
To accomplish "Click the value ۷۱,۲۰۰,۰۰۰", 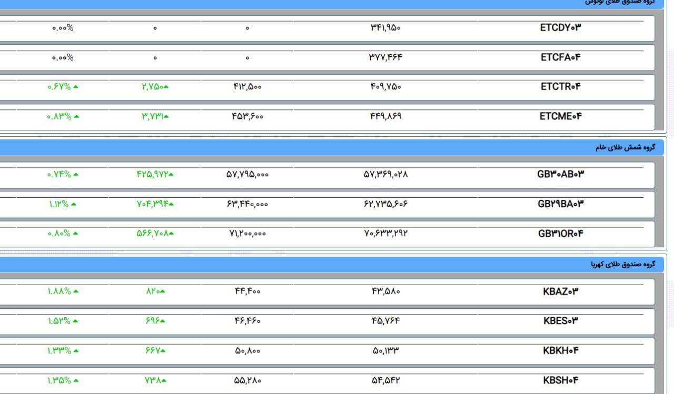I will [x=247, y=234].
